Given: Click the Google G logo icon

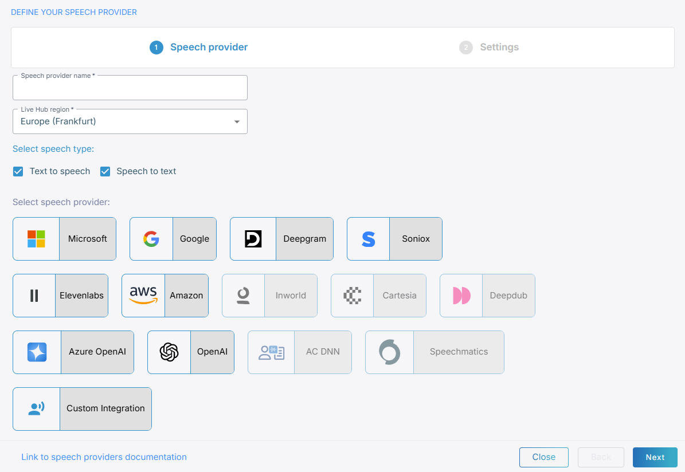Looking at the screenshot, I should pyautogui.click(x=151, y=239).
